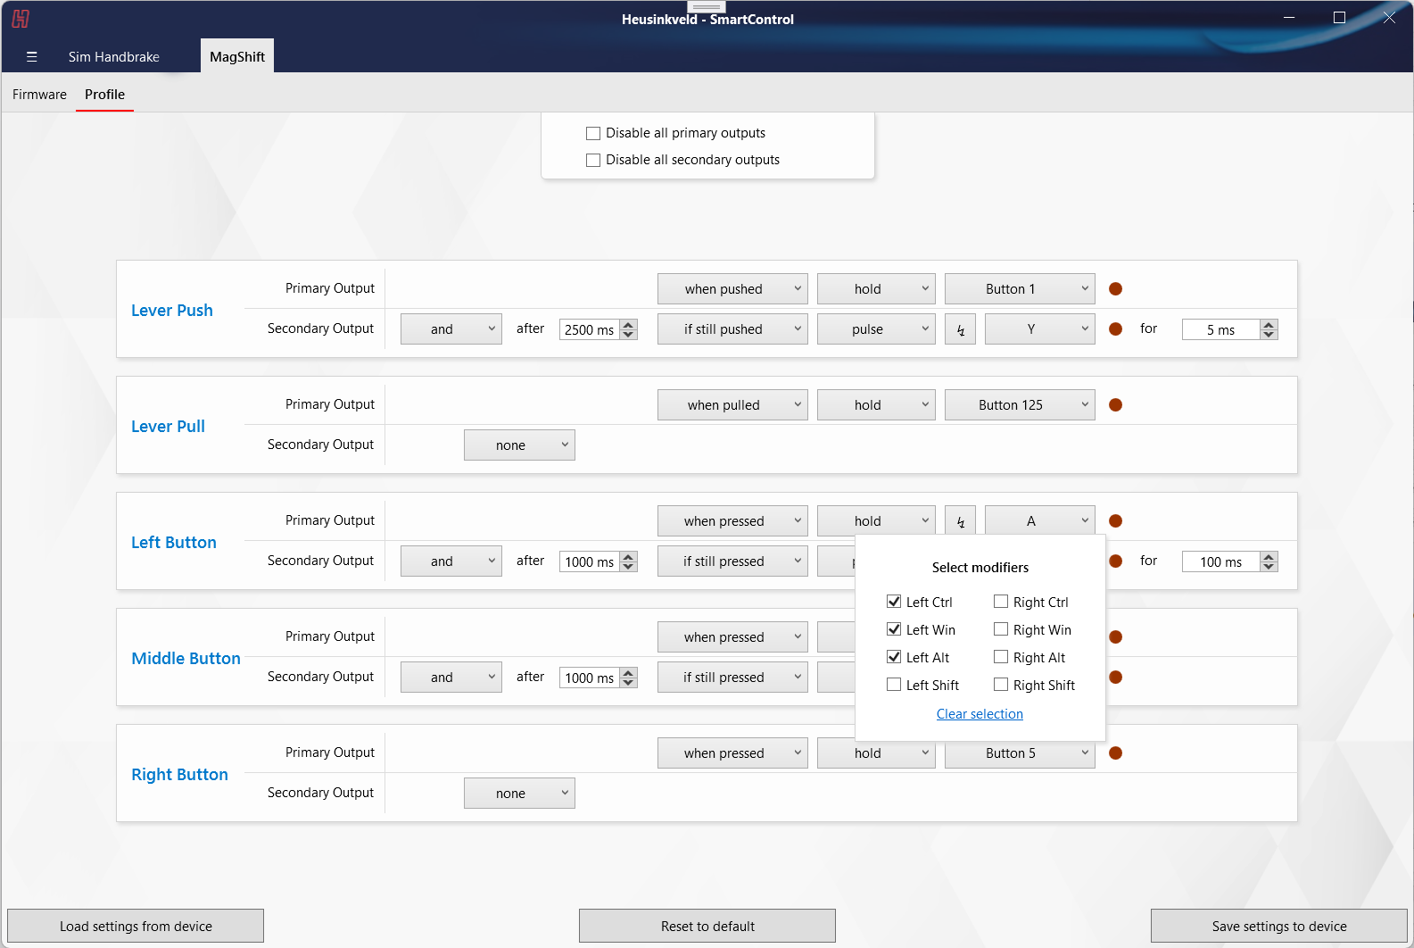The height and width of the screenshot is (948, 1414).
Task: Increase the Lever Push 2500 ms delay
Action: coord(629,325)
